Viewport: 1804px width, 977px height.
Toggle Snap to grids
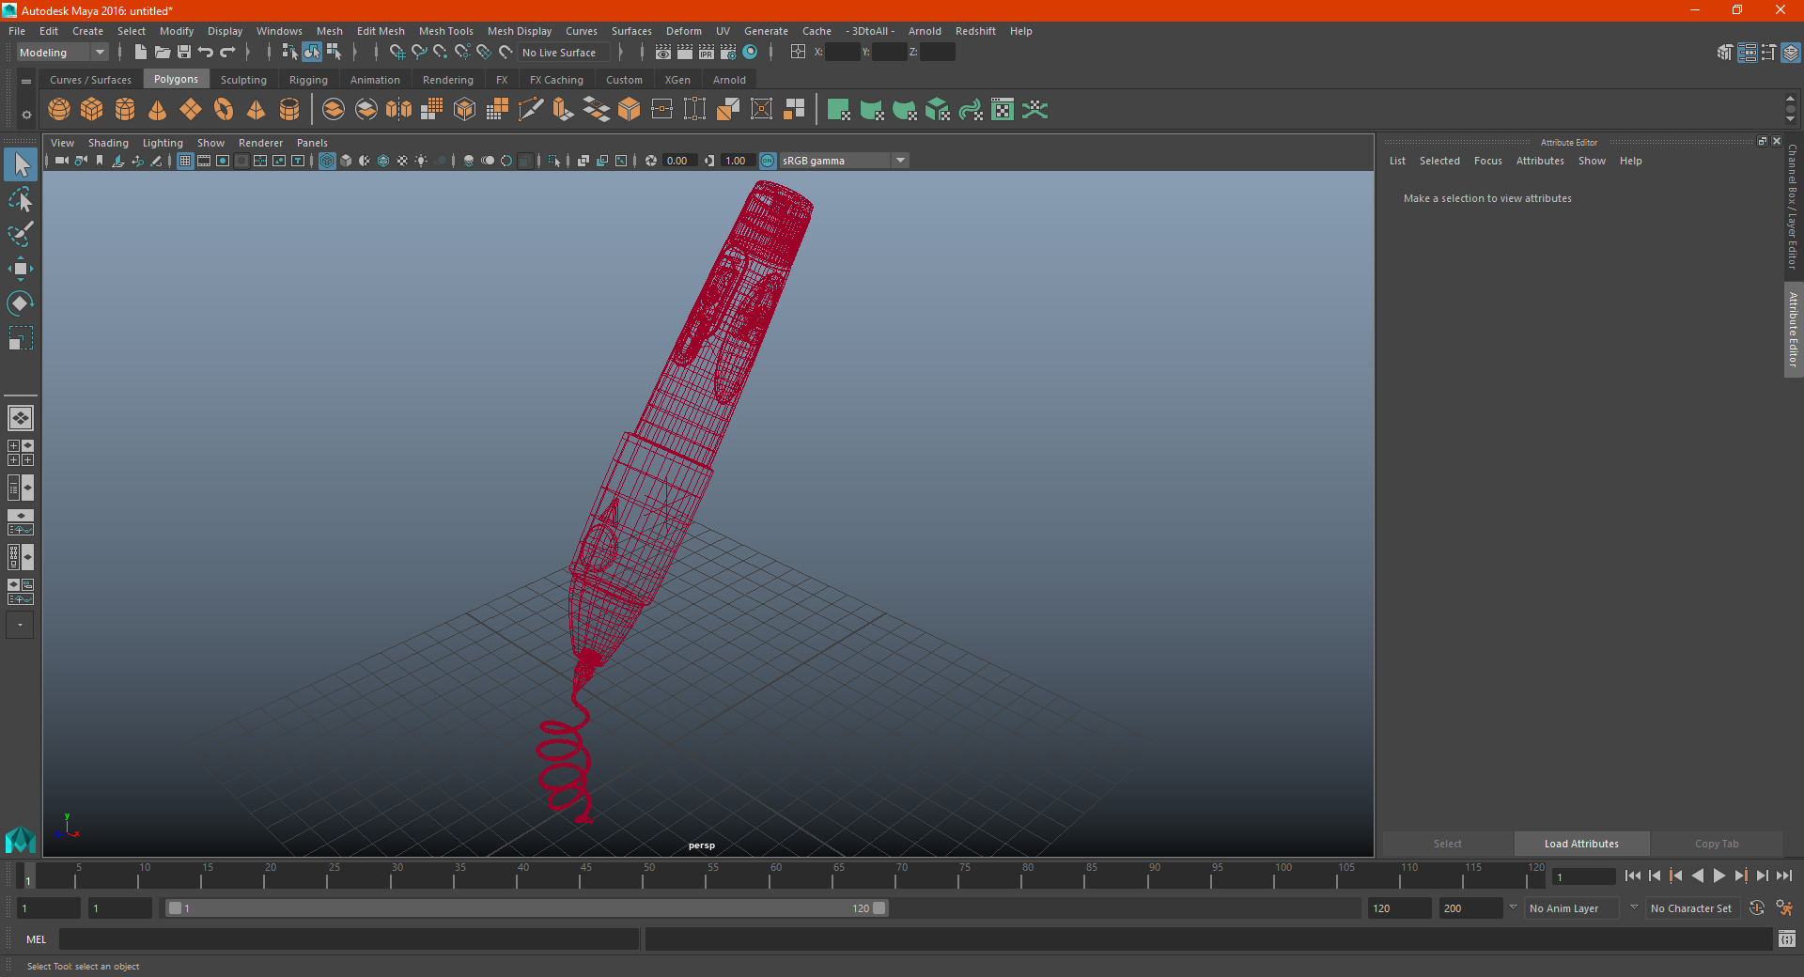click(397, 53)
